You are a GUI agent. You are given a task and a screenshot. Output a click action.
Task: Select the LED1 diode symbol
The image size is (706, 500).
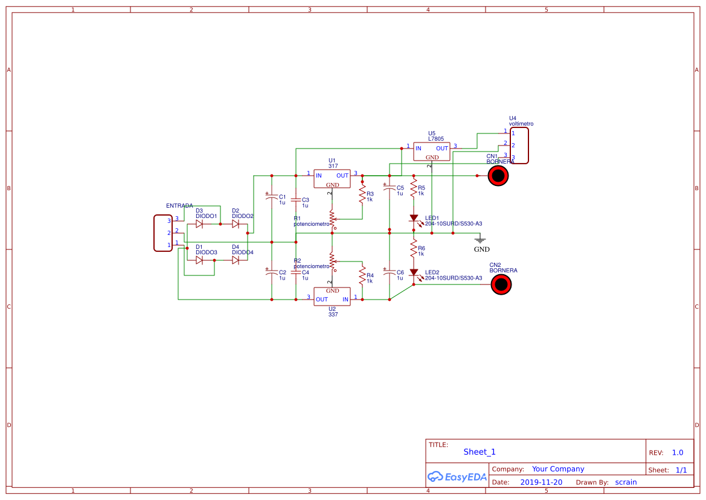tap(414, 218)
